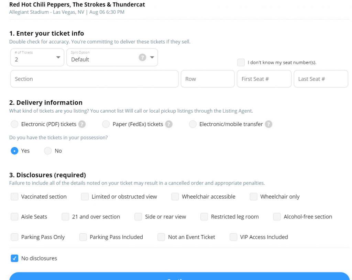This screenshot has height=280, width=352.
Task: Enable Wheelchair accessible disclosure
Action: [x=175, y=197]
